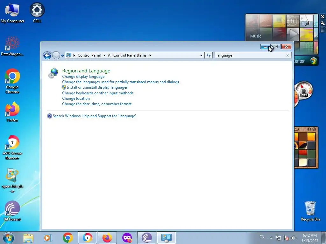The image size is (326, 244).
Task: Select the Control Panel taskbar button
Action: pos(166,238)
